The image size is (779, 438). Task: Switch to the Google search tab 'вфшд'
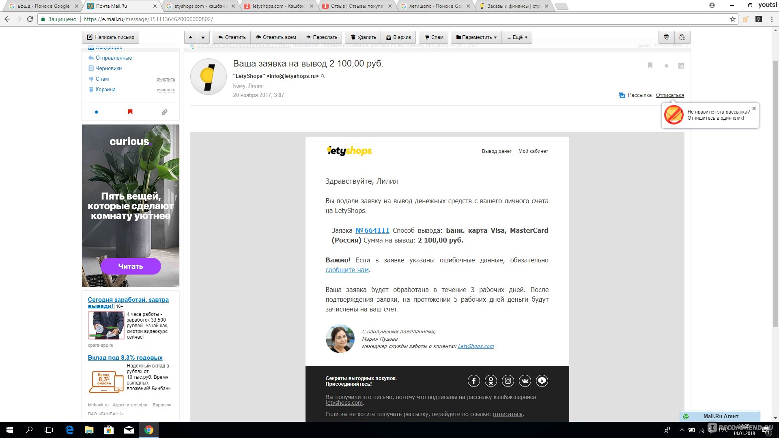[43, 6]
